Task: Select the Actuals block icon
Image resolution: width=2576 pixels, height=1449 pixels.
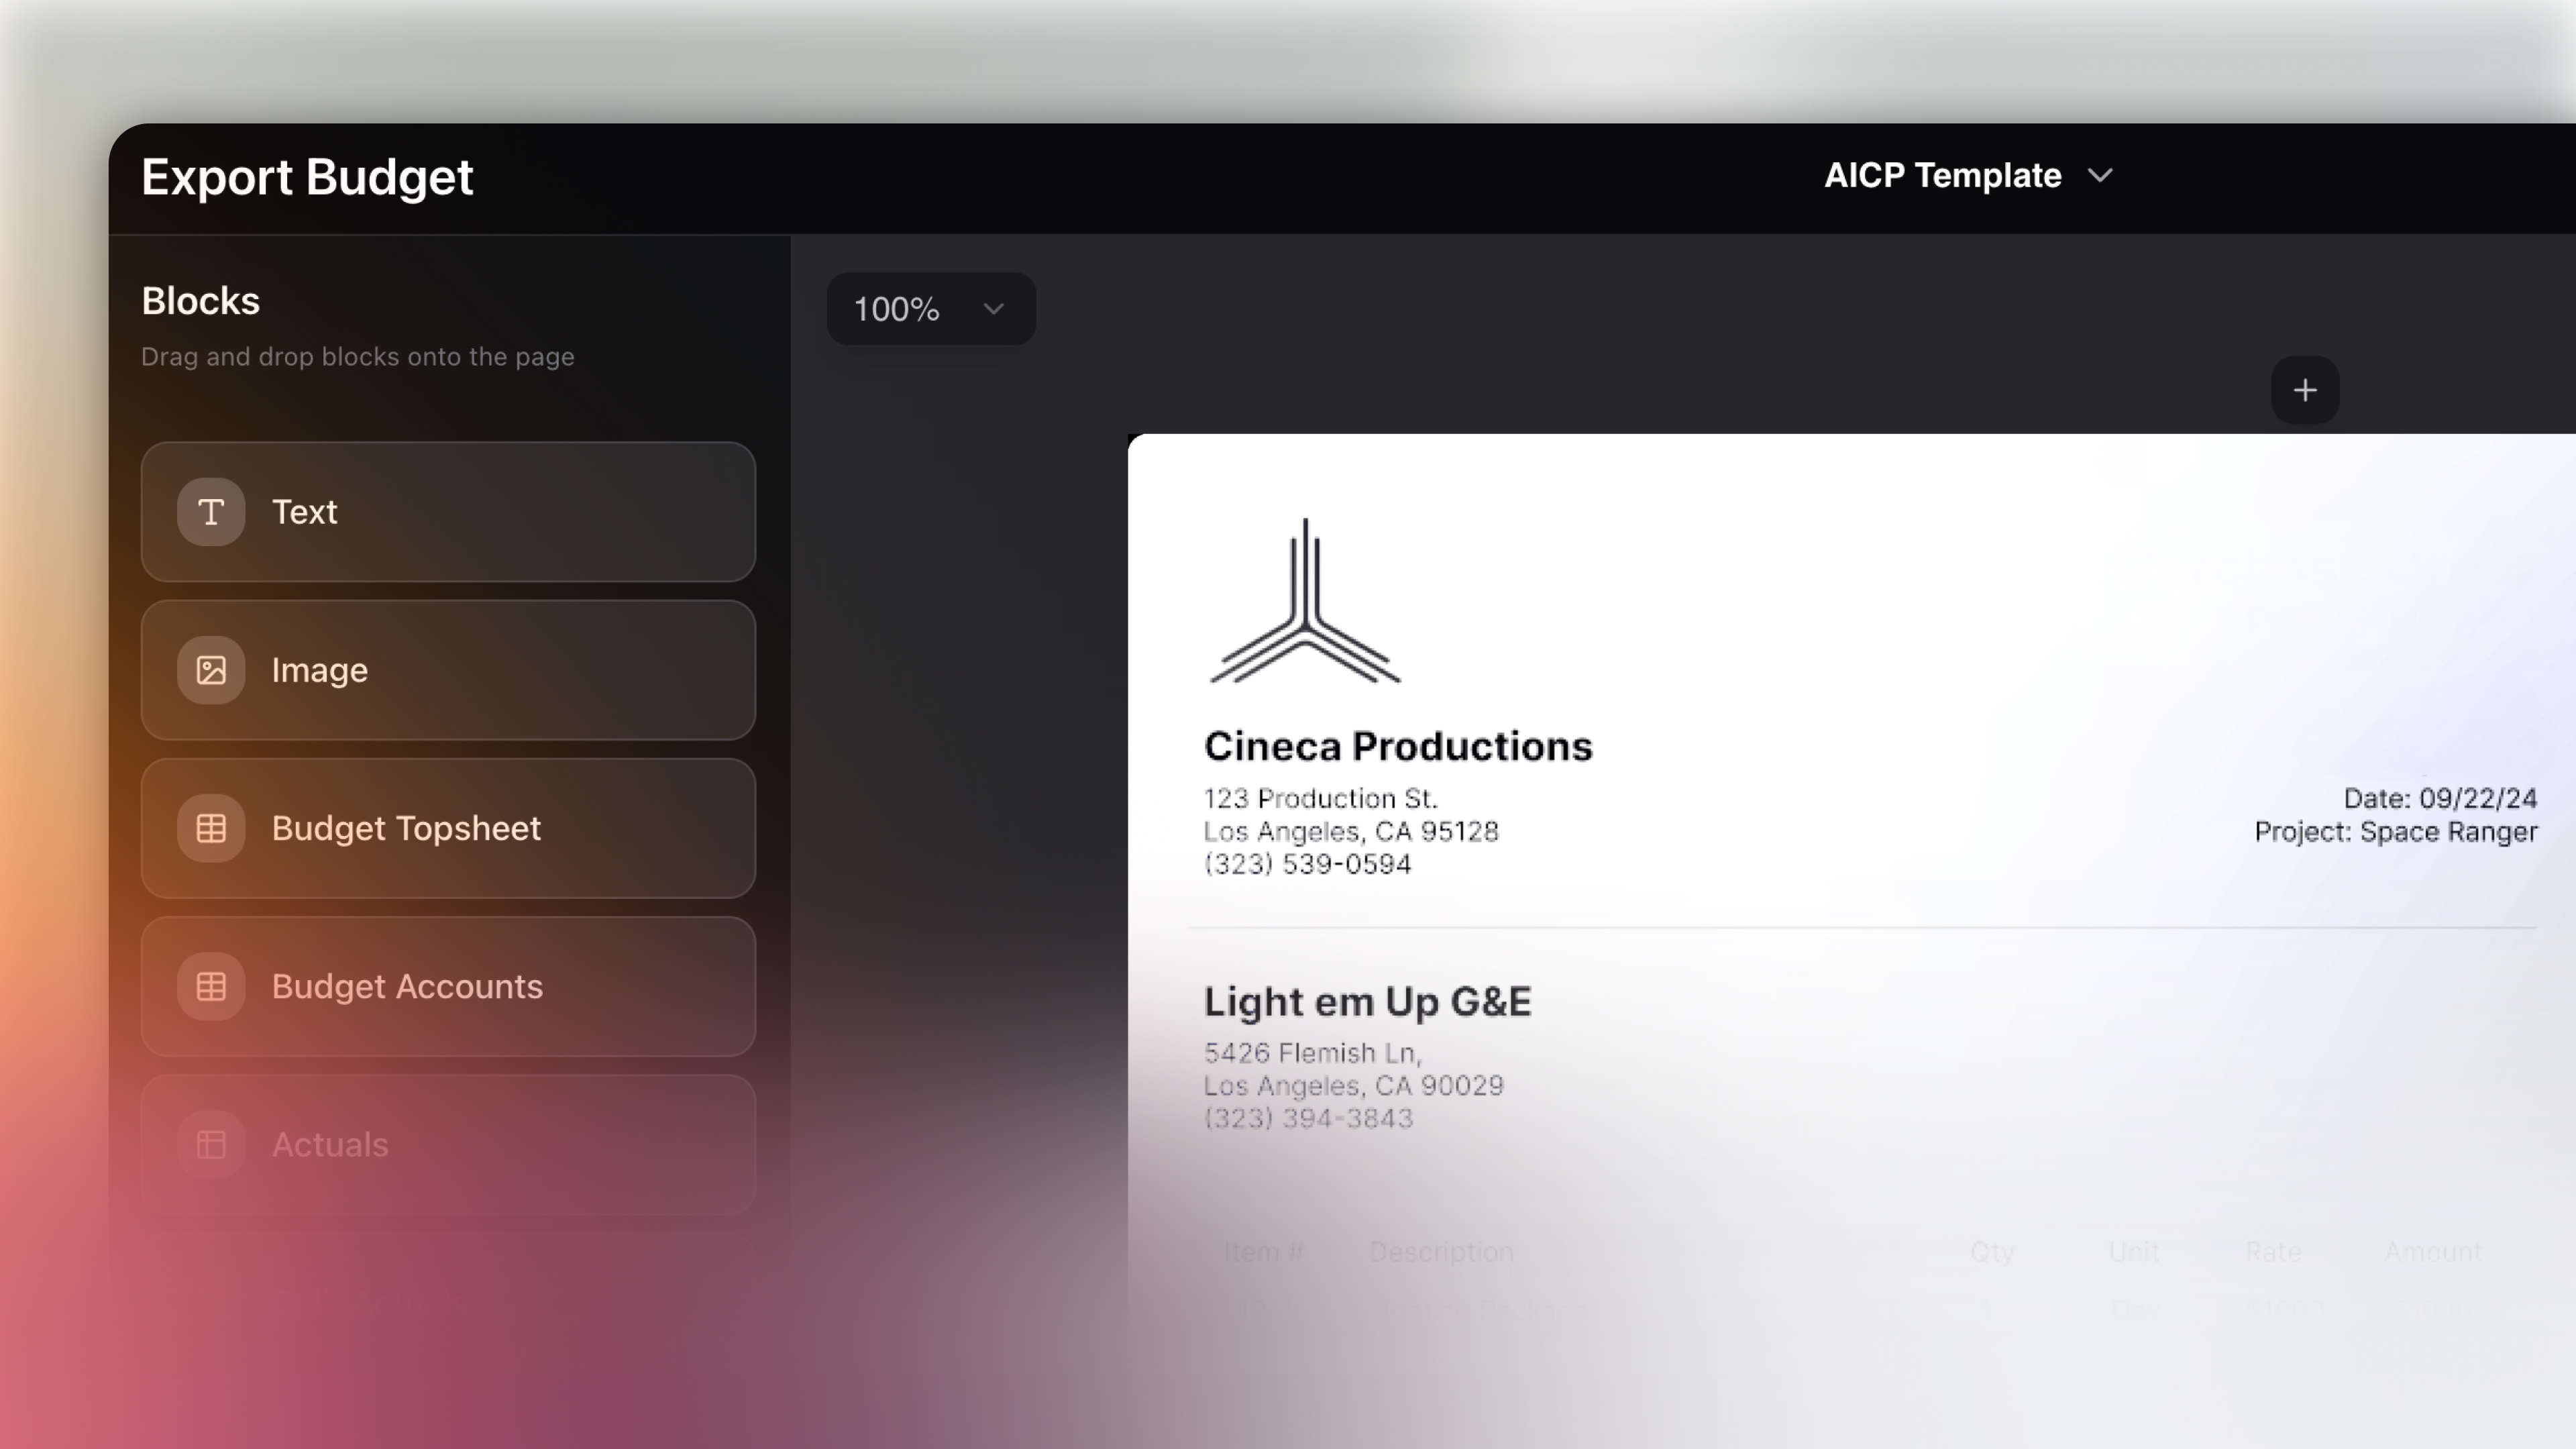Action: click(210, 1144)
